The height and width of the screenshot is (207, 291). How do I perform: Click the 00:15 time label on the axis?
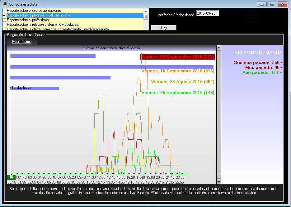(x=12, y=182)
